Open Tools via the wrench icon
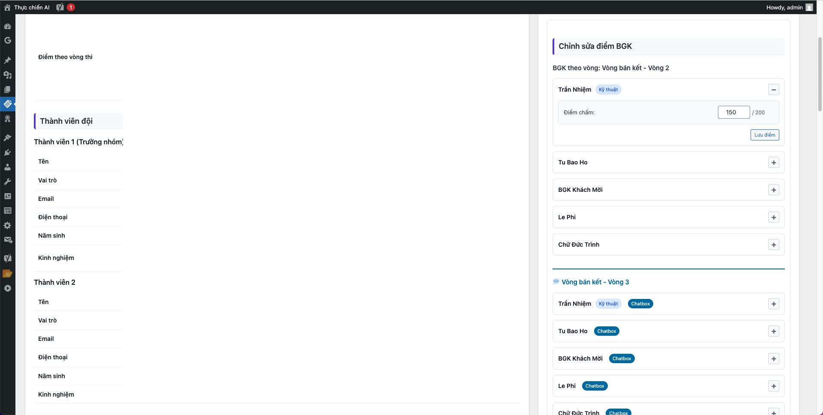823x415 pixels. (x=7, y=182)
